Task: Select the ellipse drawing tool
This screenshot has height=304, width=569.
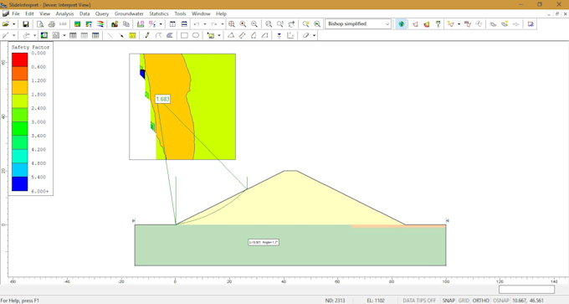Action: [x=196, y=35]
